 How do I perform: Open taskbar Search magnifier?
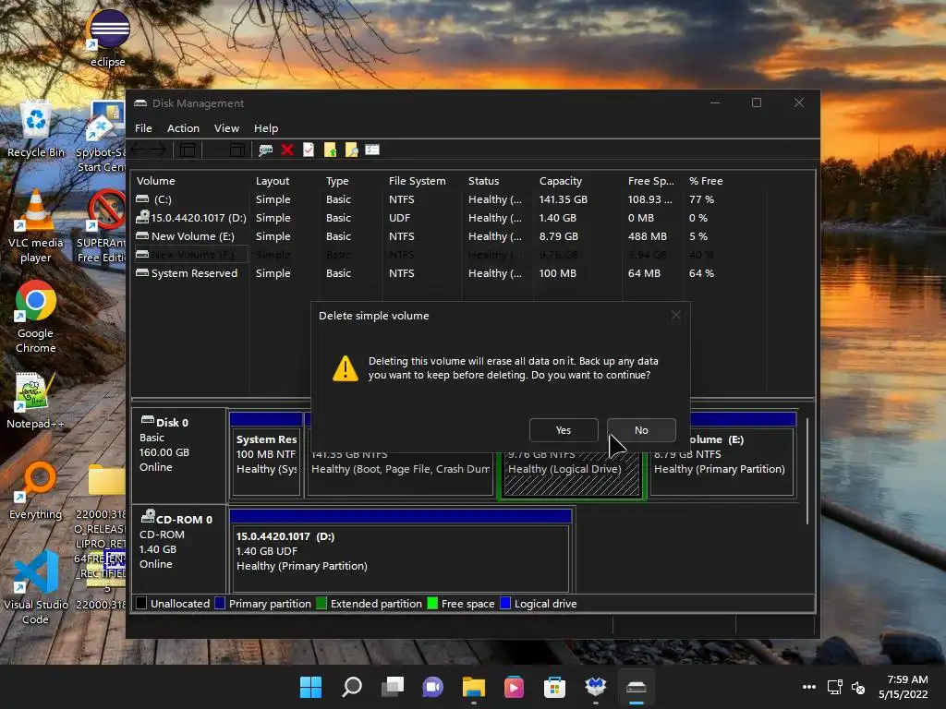[x=352, y=687]
